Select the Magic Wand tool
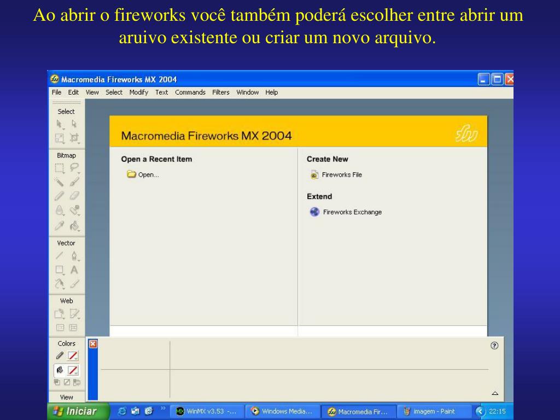This screenshot has height=420, width=560. [60, 182]
